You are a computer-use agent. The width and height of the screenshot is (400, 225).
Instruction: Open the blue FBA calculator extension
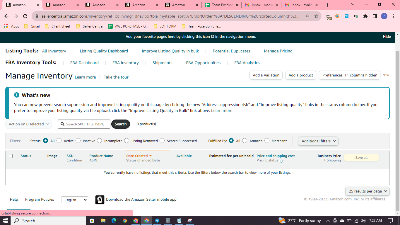point(347,16)
